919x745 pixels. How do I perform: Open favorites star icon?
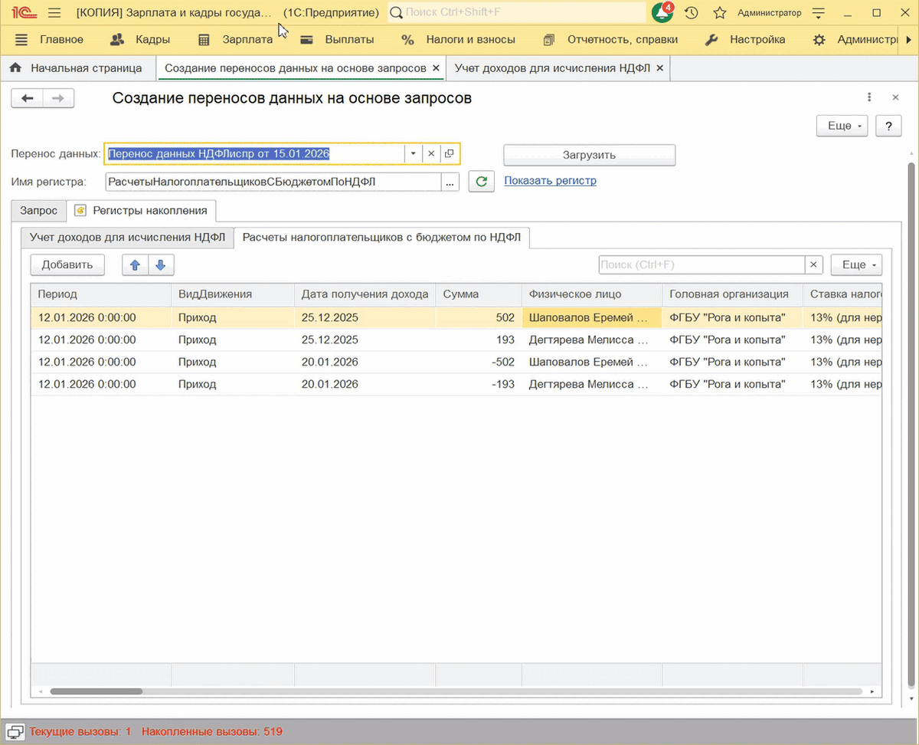tap(720, 13)
